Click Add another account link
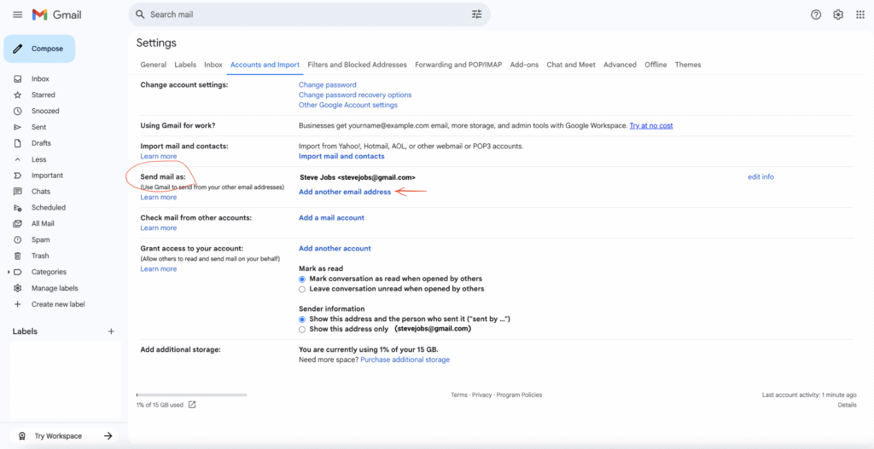This screenshot has height=449, width=874. 335,249
